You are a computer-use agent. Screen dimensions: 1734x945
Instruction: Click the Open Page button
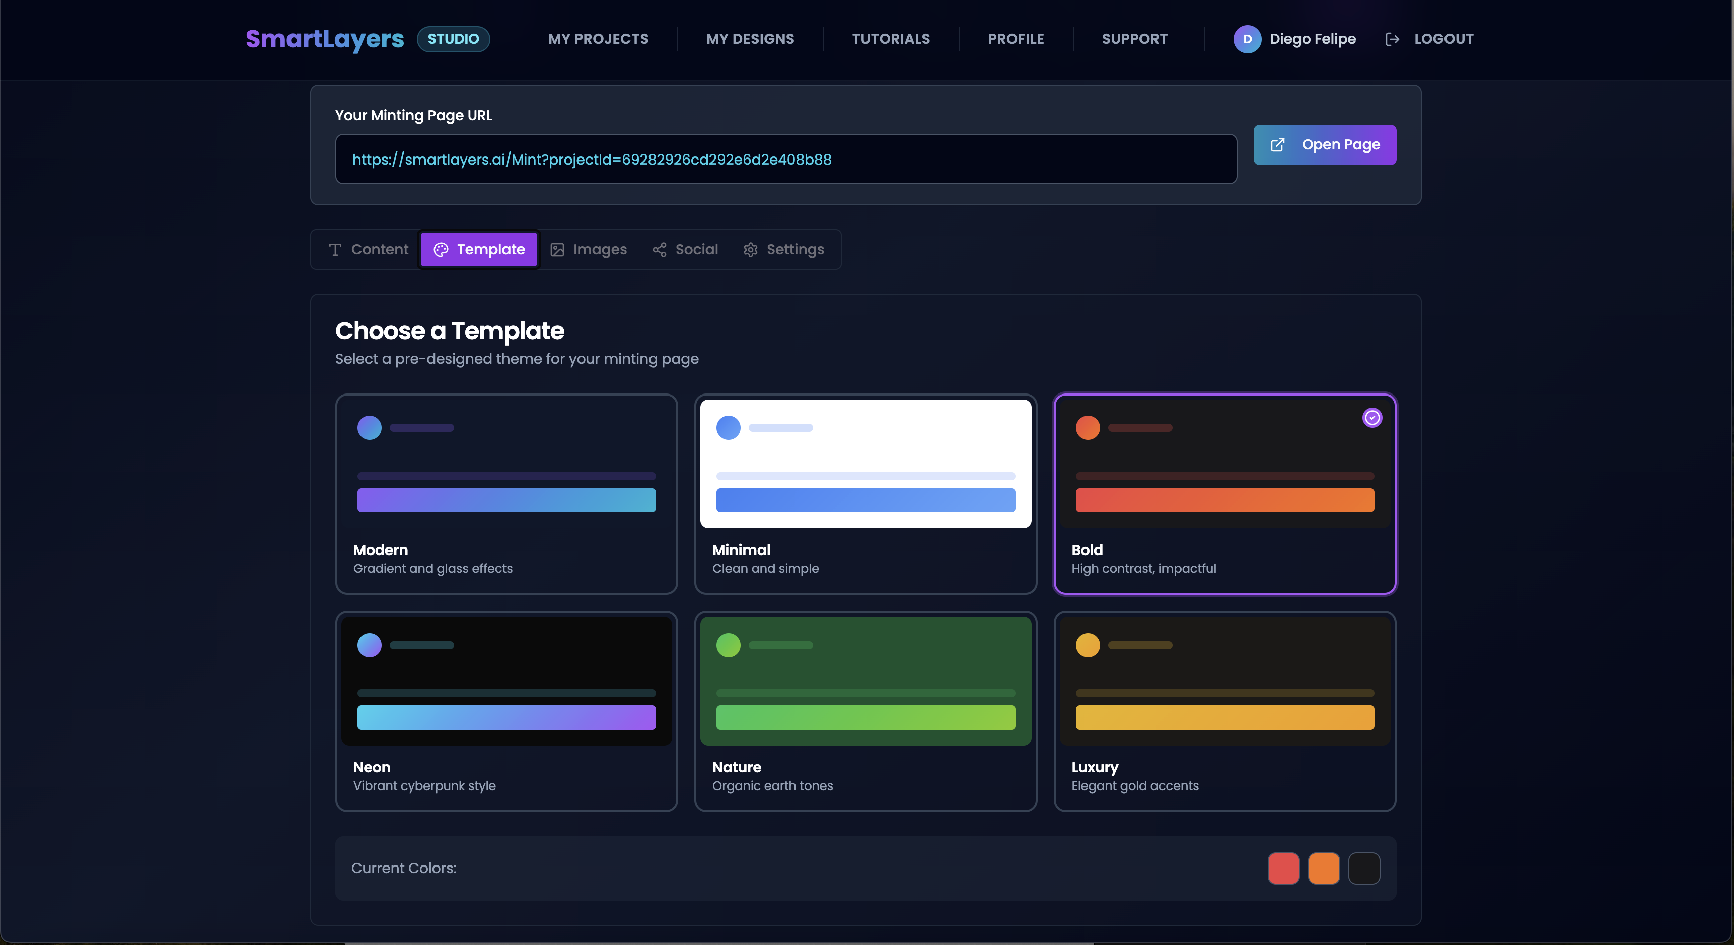tap(1325, 144)
